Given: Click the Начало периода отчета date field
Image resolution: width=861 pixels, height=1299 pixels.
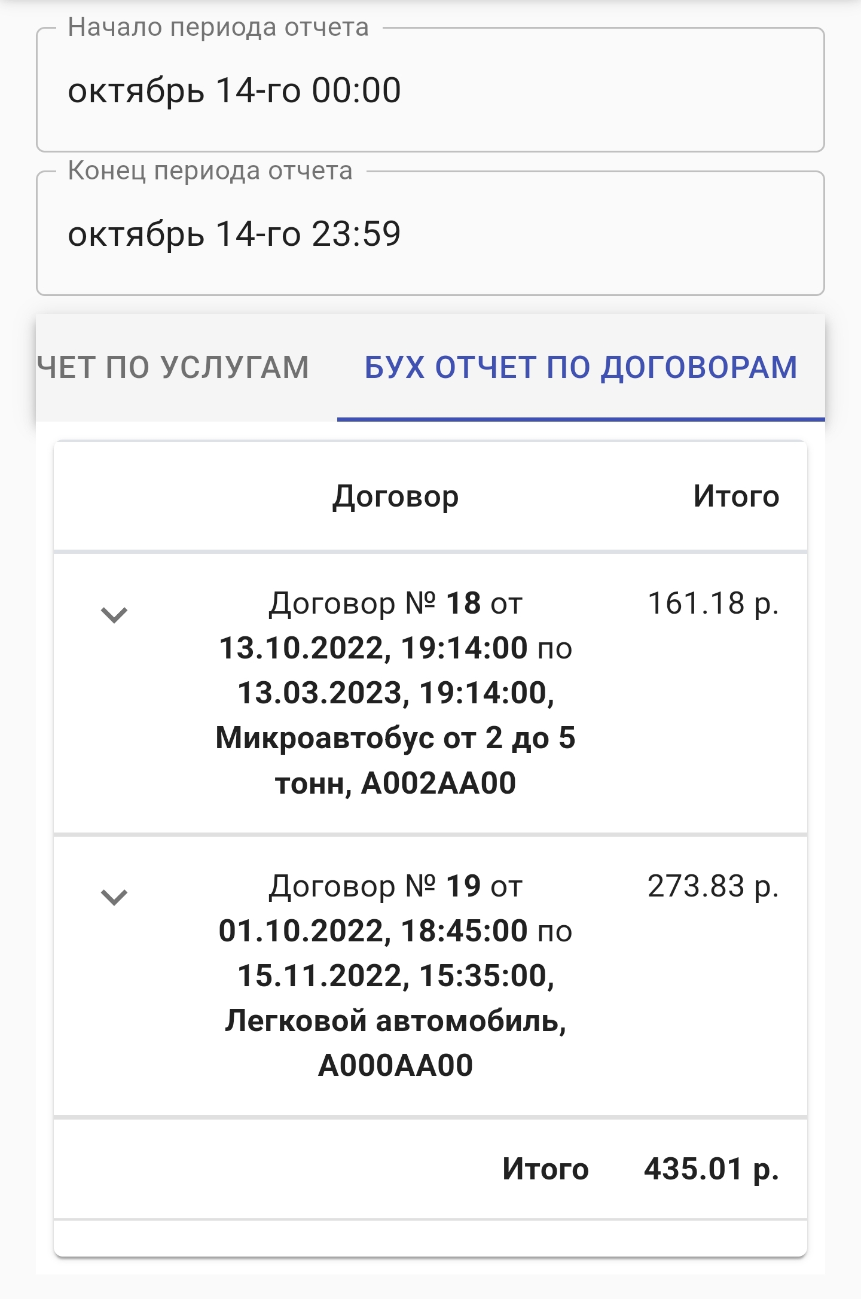Looking at the screenshot, I should (430, 91).
